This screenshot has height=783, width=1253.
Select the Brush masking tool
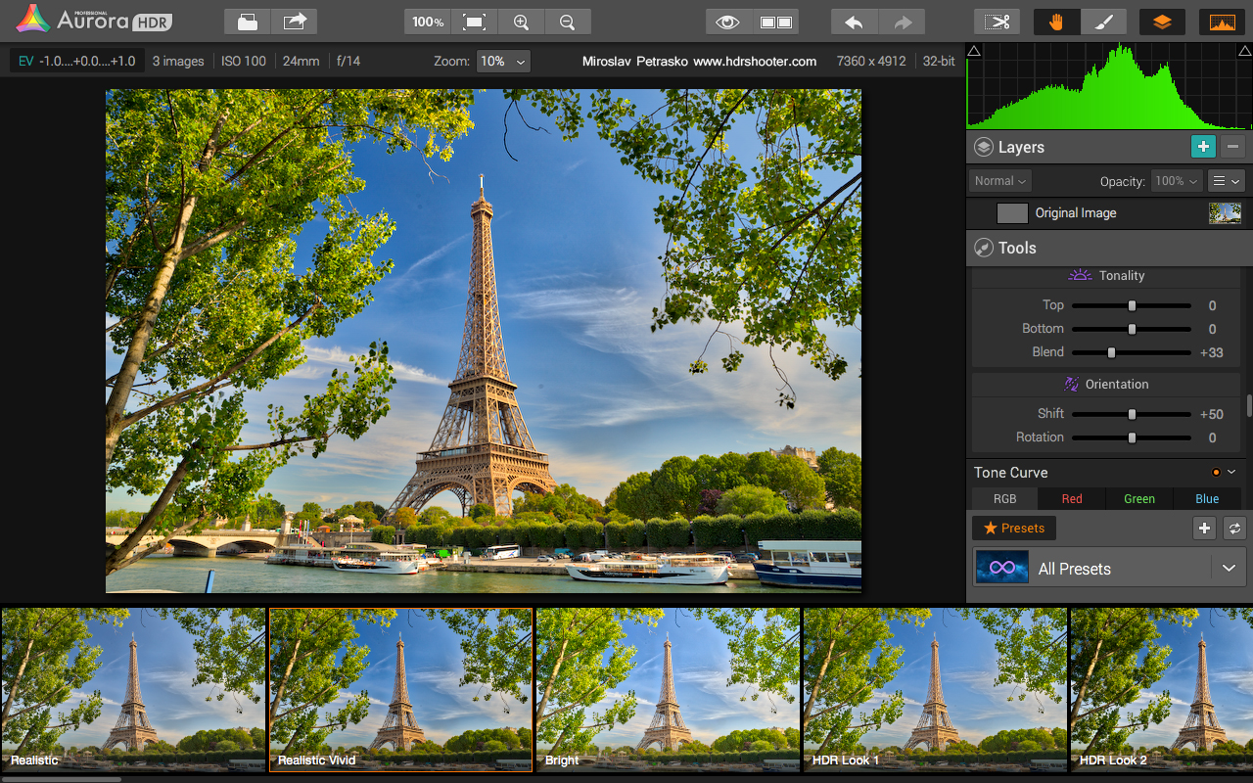(1103, 22)
